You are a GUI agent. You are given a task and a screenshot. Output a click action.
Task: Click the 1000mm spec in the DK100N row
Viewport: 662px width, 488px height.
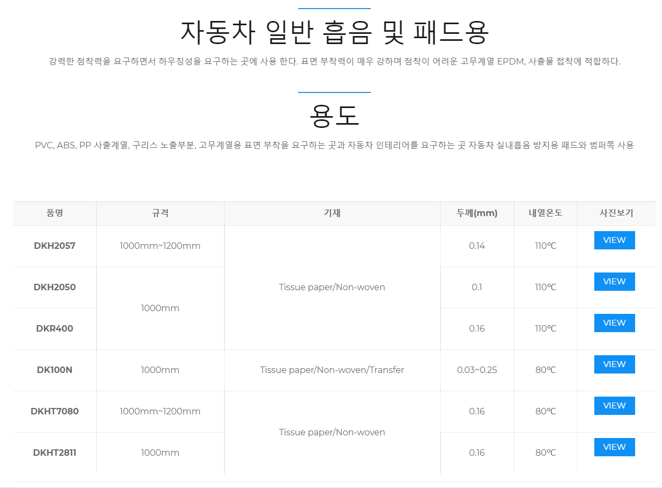[160, 370]
